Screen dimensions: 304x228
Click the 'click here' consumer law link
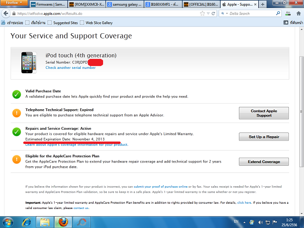244,203
